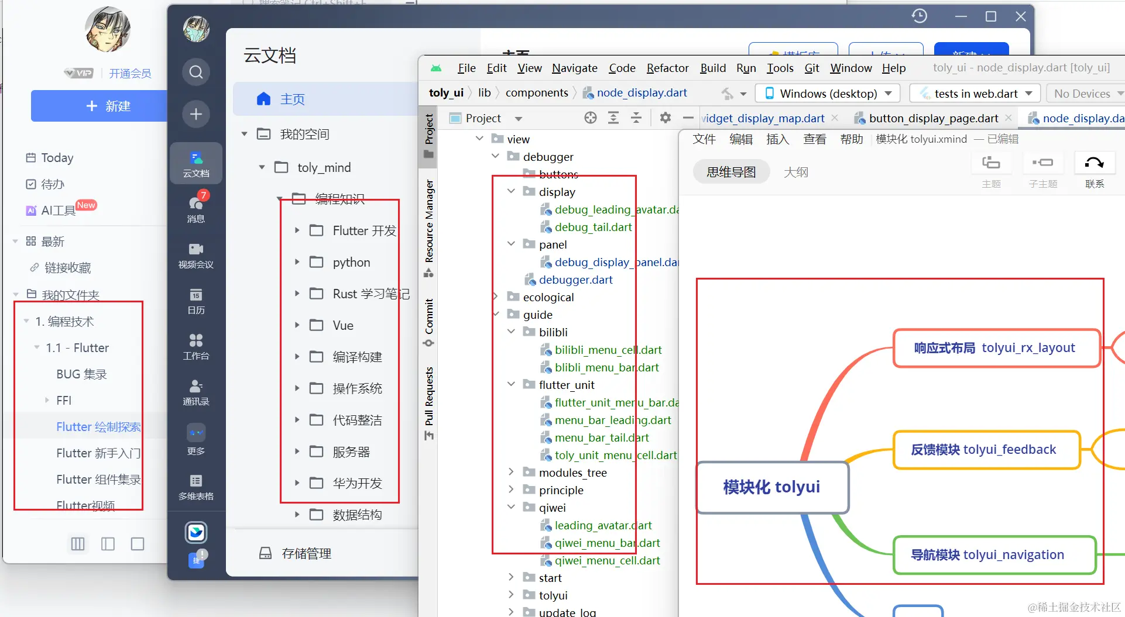Select the 响应式布局 tolyui_rx_layout node
The width and height of the screenshot is (1125, 617).
point(996,348)
